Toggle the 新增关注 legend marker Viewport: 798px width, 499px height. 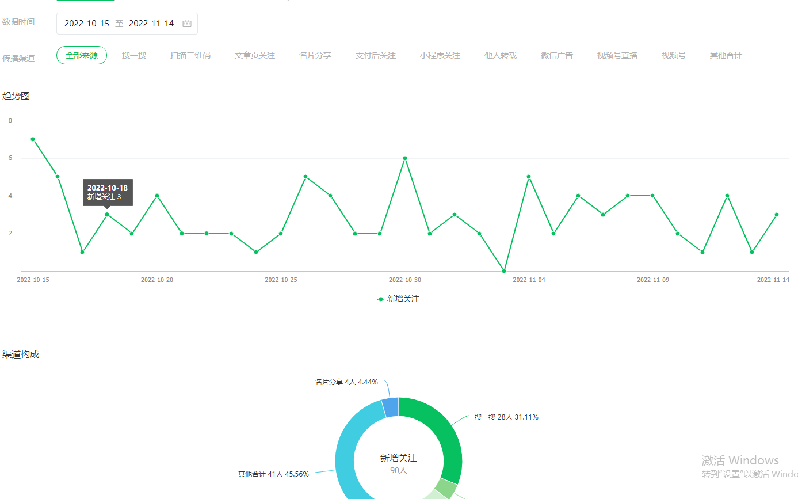pyautogui.click(x=381, y=299)
